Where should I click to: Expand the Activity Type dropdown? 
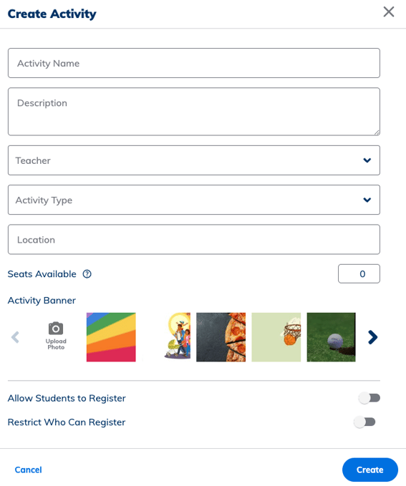click(194, 200)
